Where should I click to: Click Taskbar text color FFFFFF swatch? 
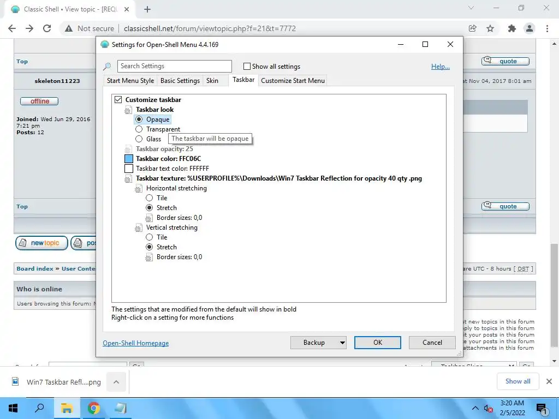129,169
